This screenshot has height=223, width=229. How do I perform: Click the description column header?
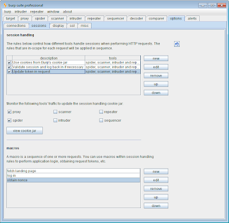point(49,58)
